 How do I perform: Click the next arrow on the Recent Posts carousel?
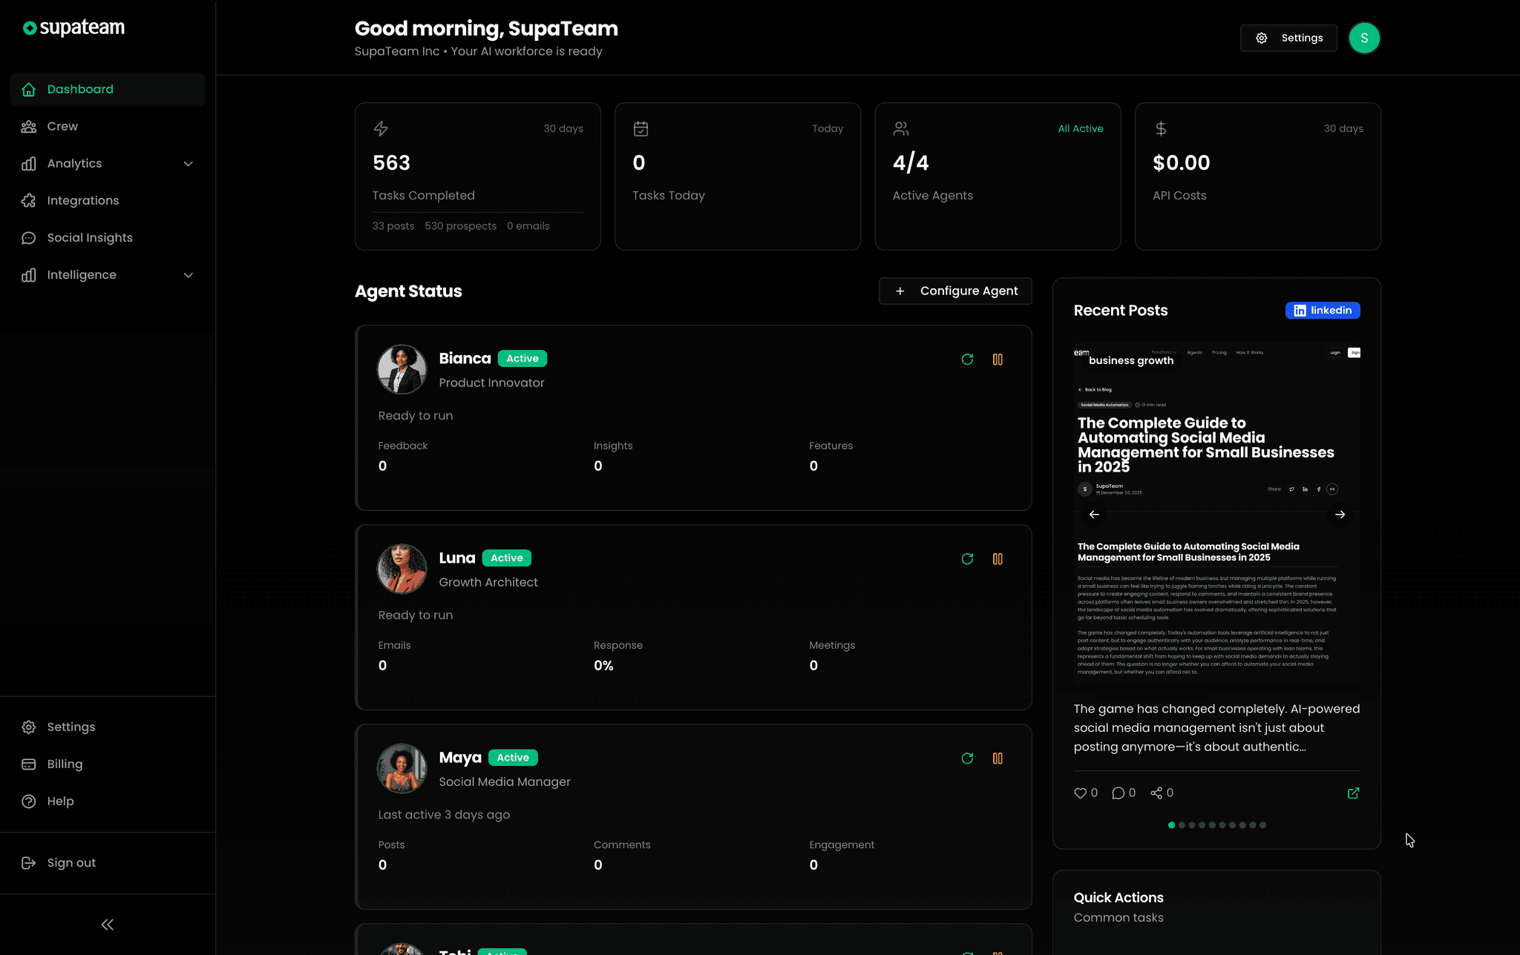point(1340,514)
